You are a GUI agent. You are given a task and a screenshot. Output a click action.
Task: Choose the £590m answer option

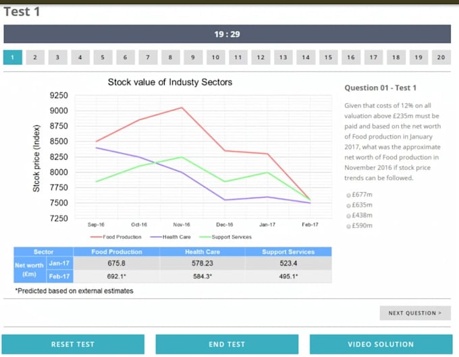click(349, 226)
